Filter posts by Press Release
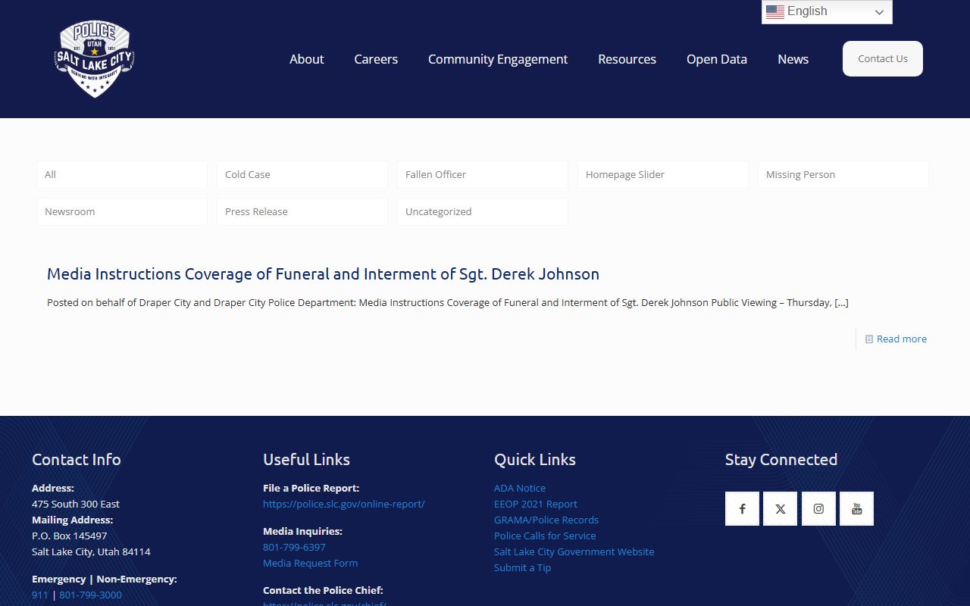Screen dimensions: 970x606 tap(302, 211)
